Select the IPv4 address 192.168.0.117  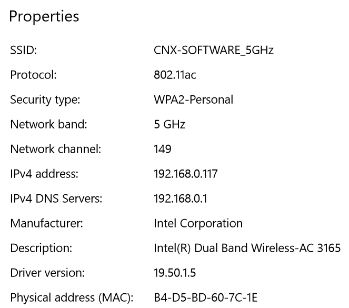click(186, 174)
